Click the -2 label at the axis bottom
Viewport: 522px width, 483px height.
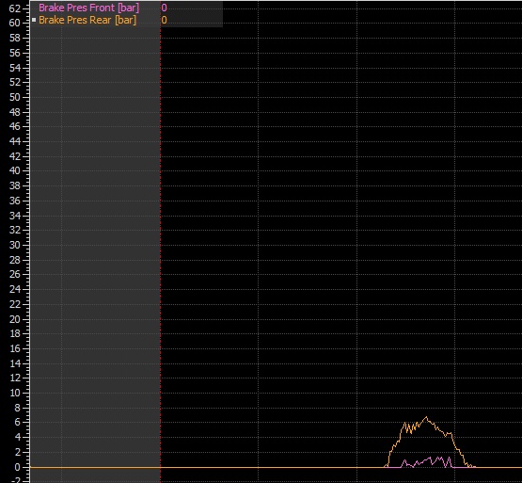pos(16,480)
